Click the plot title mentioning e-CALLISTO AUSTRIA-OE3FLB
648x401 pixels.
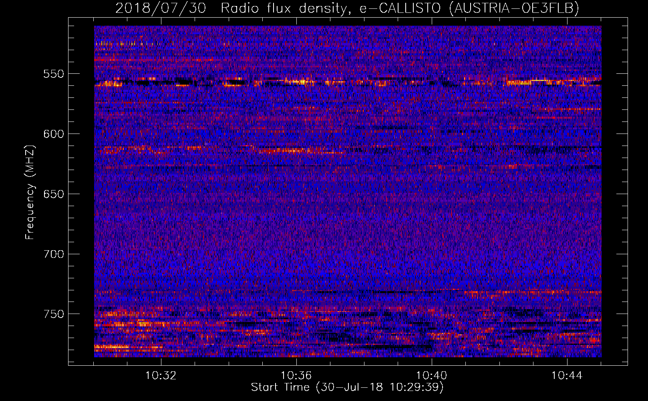(347, 8)
